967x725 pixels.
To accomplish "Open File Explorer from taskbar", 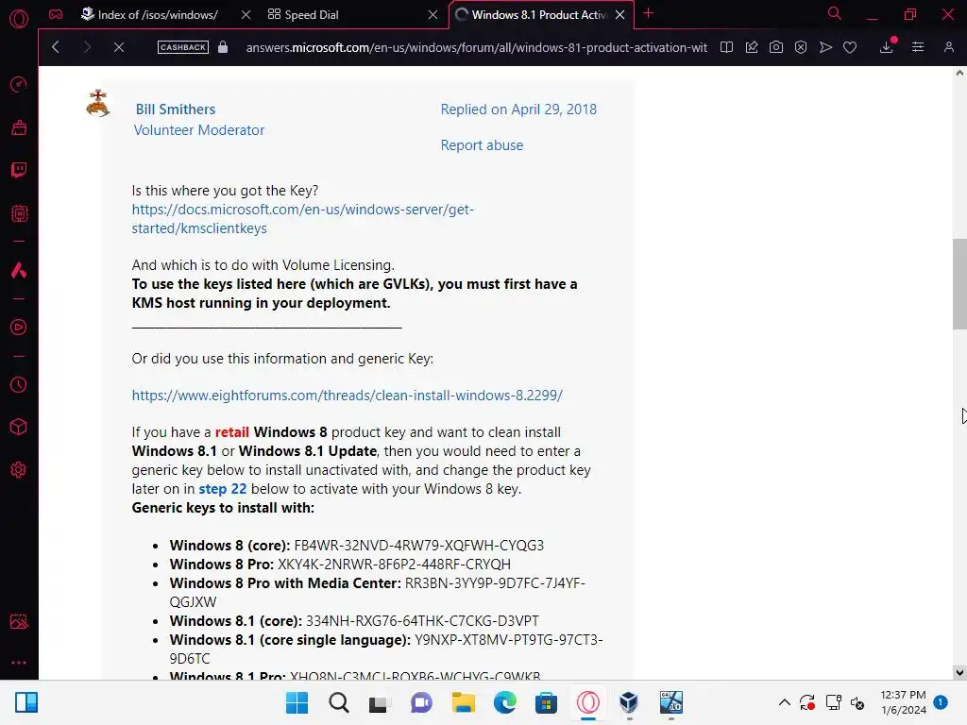I will pos(463,702).
